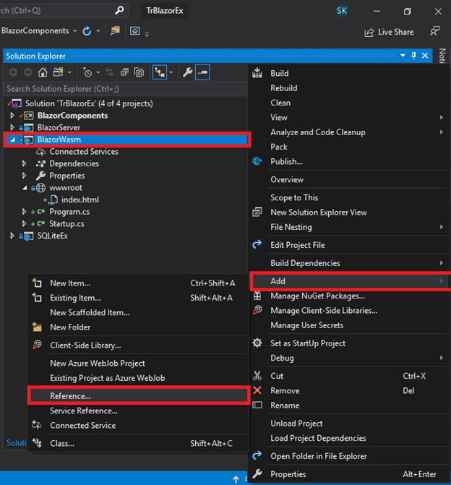The width and height of the screenshot is (451, 485).
Task: Click the Home icon in Solution Explorer toolbar
Action: (43, 72)
